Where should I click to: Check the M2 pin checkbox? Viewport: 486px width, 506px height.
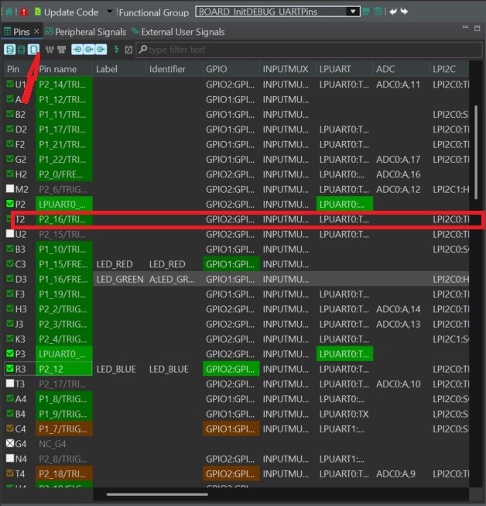tap(10, 188)
